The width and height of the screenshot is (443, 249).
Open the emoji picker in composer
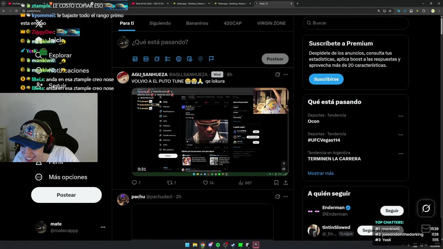click(x=179, y=59)
